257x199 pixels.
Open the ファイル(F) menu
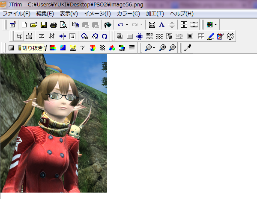pyautogui.click(x=17, y=14)
